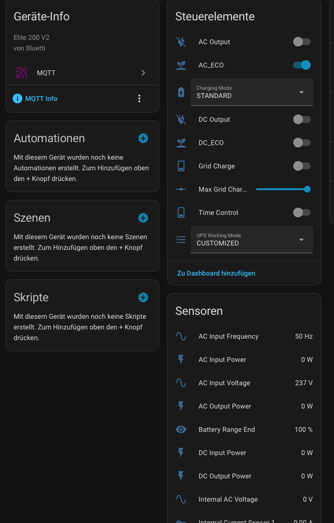Add a new scene with Szenen plus icon

tap(143, 218)
